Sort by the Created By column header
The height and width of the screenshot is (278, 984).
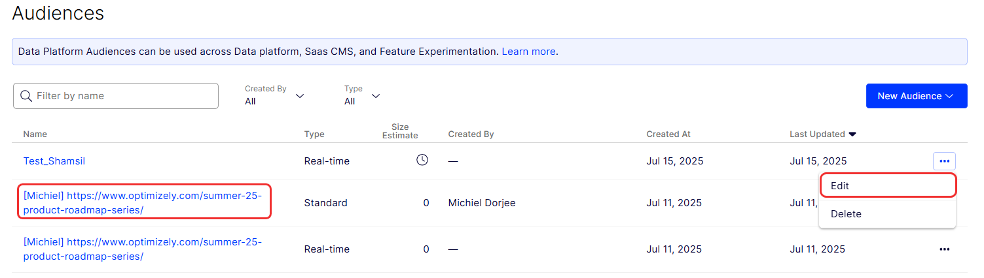(471, 134)
